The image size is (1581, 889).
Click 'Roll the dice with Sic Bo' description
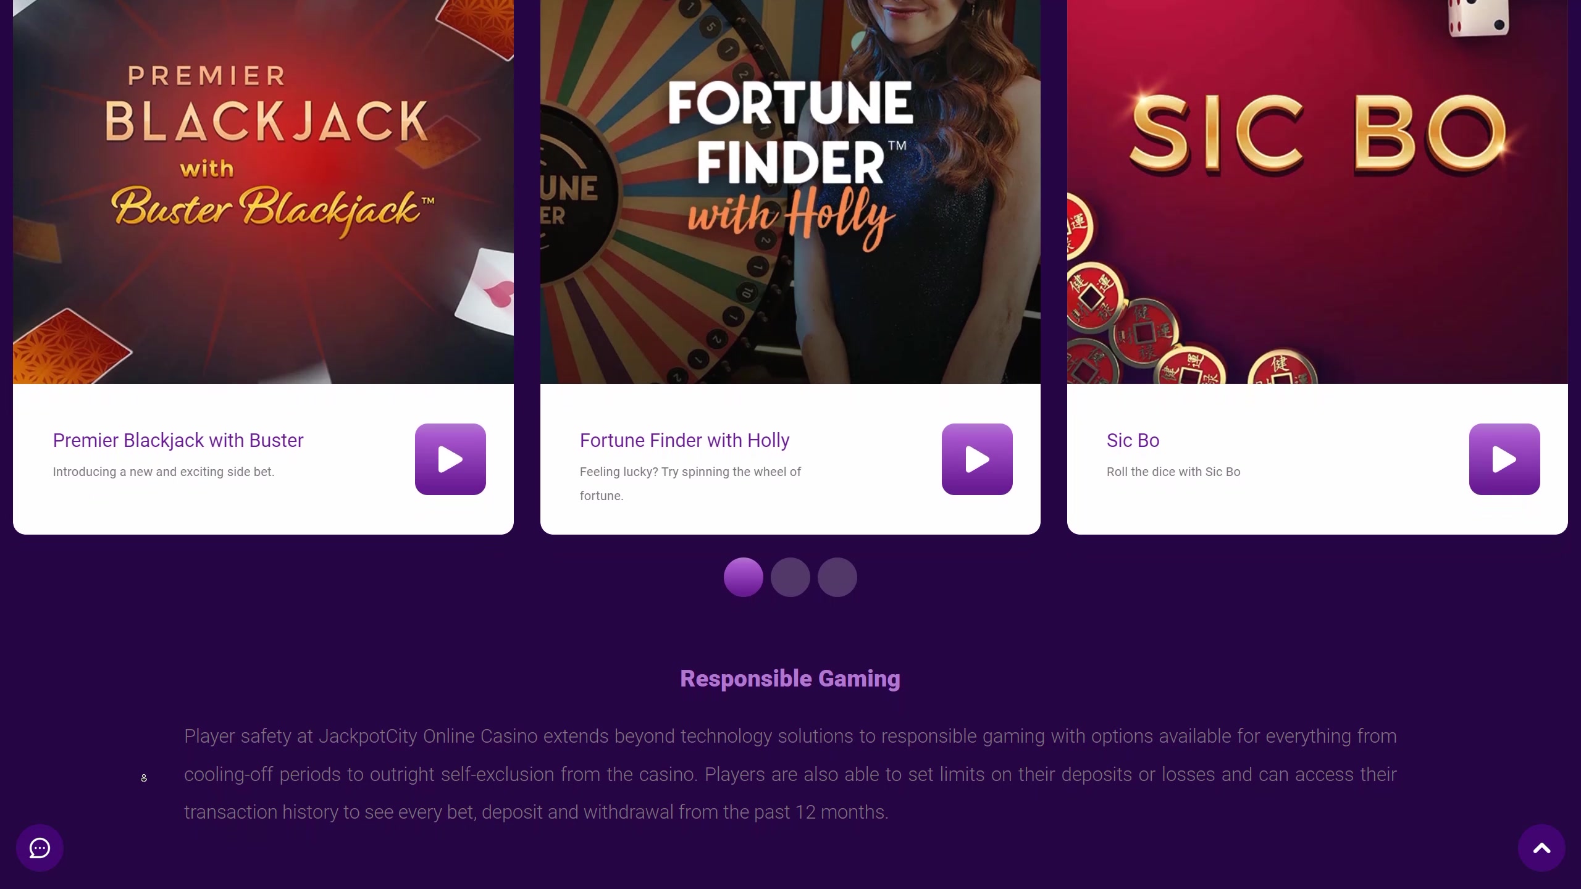1173,472
